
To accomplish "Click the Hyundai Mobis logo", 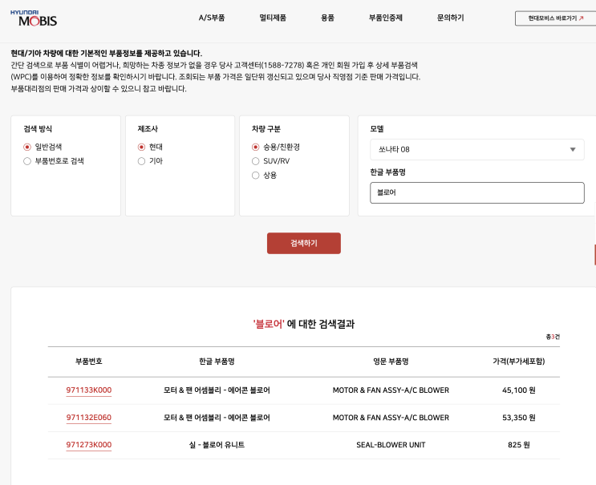I will 34,18.
